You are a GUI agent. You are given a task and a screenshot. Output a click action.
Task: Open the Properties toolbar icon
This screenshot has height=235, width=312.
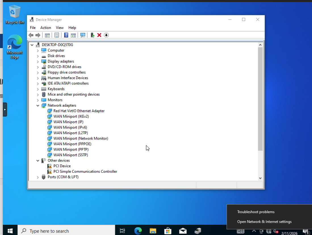[57, 35]
